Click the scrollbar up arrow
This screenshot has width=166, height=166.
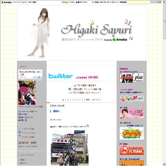[164, 2]
